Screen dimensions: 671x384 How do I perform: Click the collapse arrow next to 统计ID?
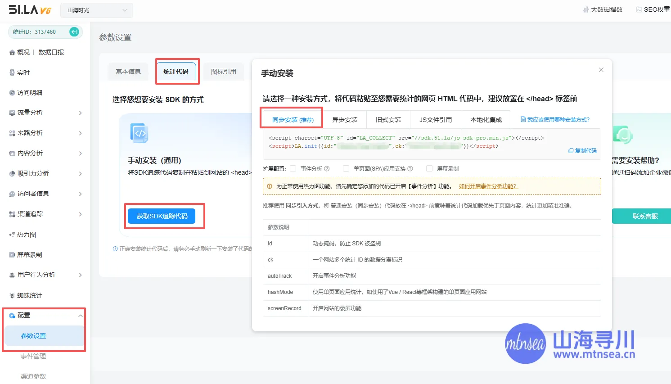[74, 32]
